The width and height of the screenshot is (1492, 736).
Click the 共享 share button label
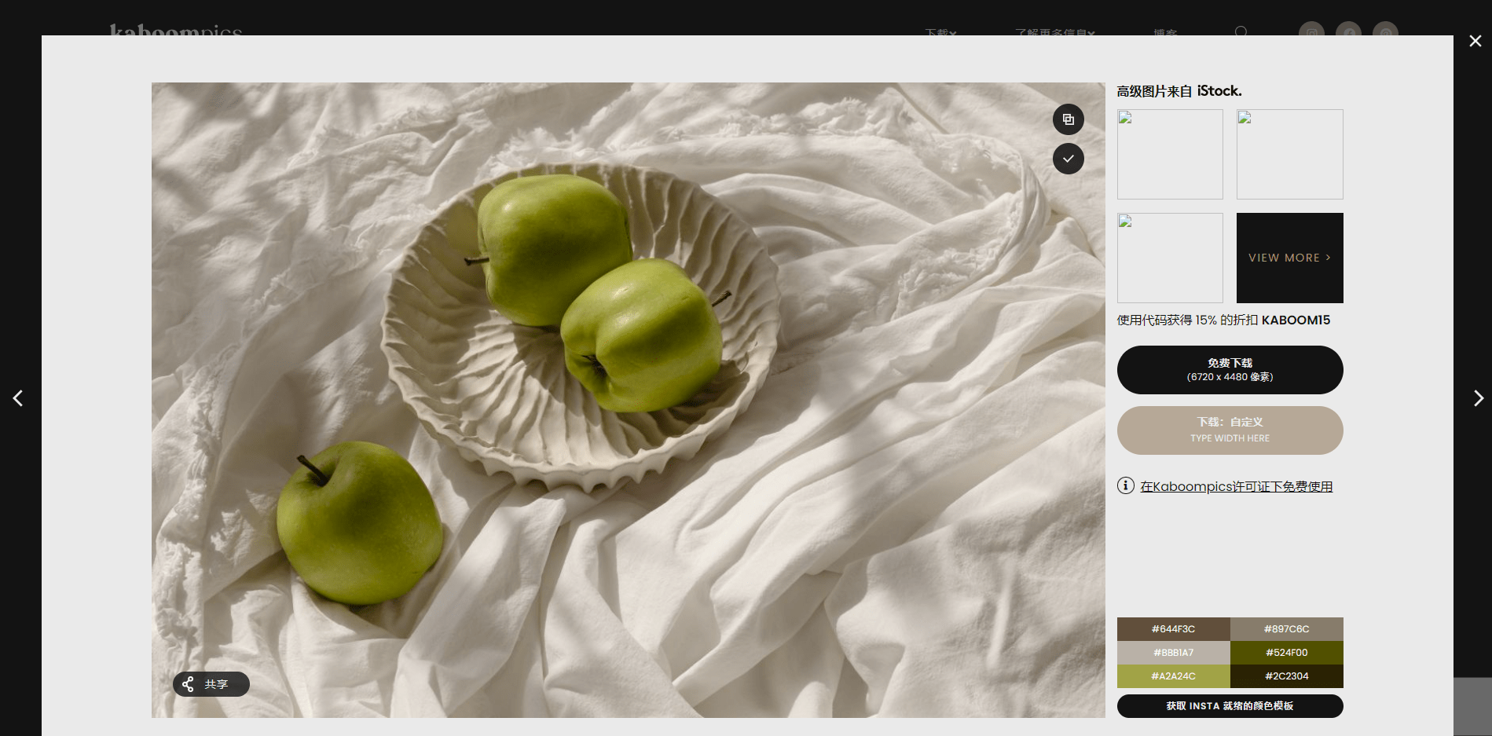216,684
